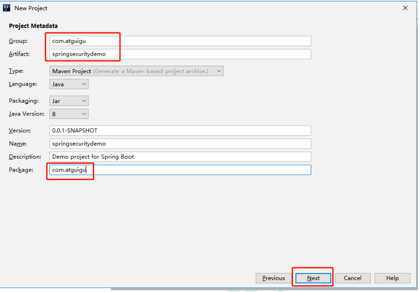This screenshot has width=420, height=292.
Task: Click the 'Project Metadata' heading
Action: coord(33,26)
